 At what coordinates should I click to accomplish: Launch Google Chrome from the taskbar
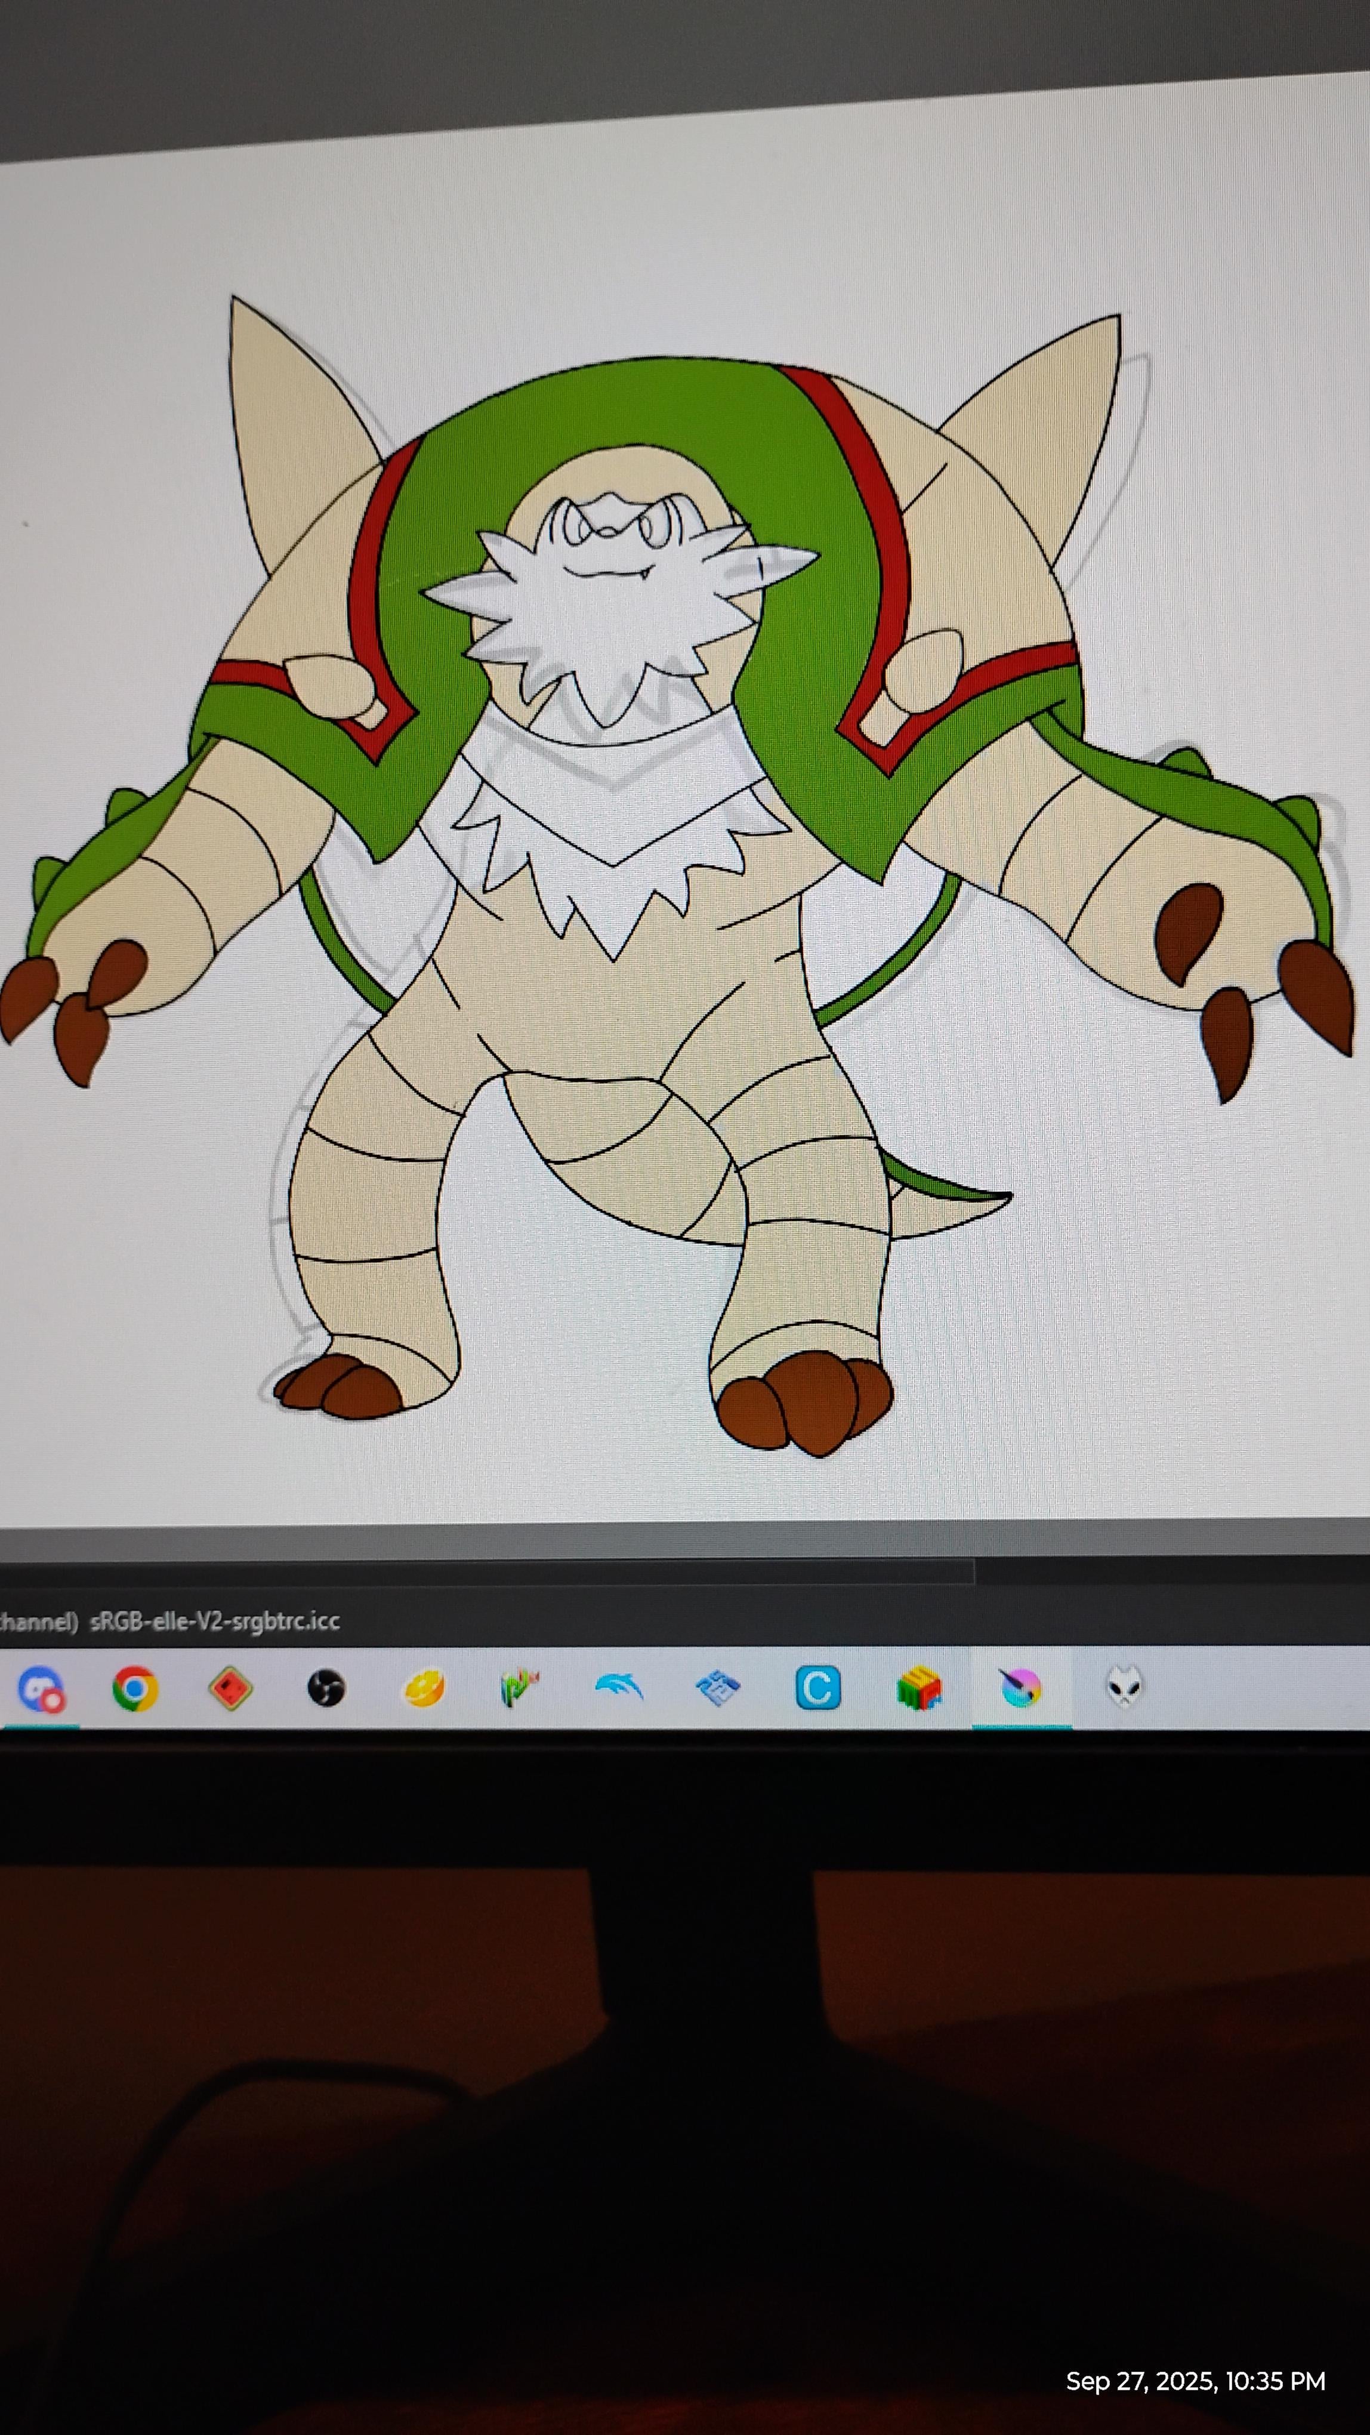(x=135, y=1688)
